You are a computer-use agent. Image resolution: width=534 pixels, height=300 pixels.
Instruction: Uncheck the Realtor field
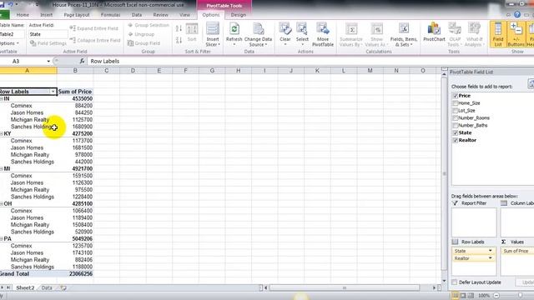[456, 140]
